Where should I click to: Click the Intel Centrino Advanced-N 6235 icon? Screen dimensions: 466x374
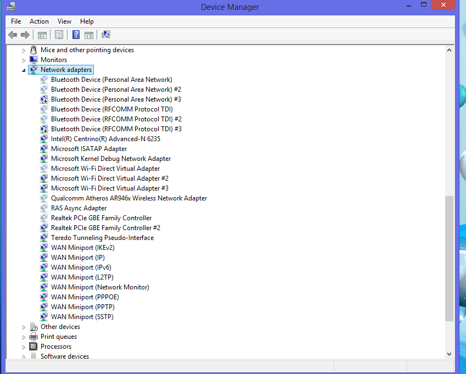pos(44,139)
